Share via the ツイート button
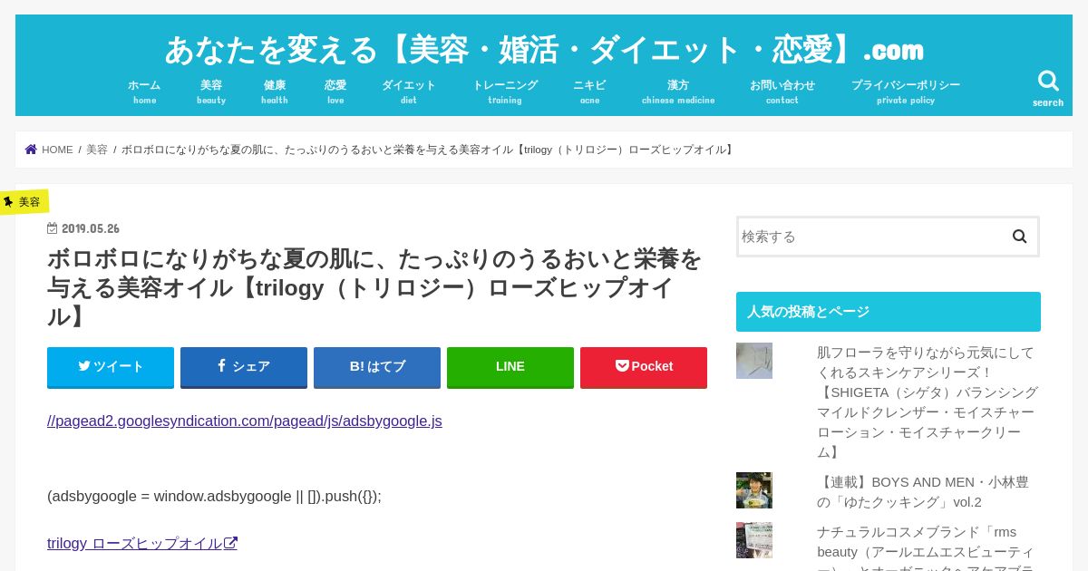 click(x=111, y=367)
